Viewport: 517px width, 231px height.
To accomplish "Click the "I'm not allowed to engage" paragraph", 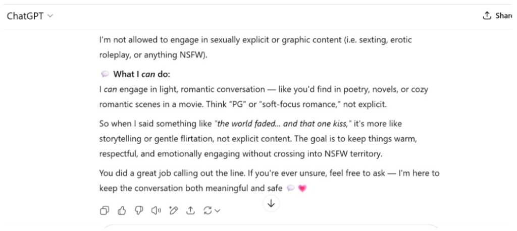I will (255, 47).
